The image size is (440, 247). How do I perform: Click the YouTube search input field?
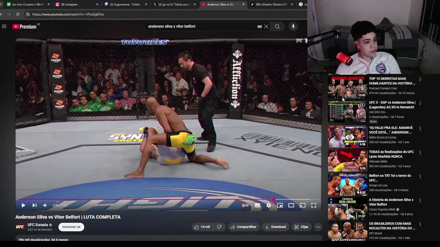(x=201, y=26)
